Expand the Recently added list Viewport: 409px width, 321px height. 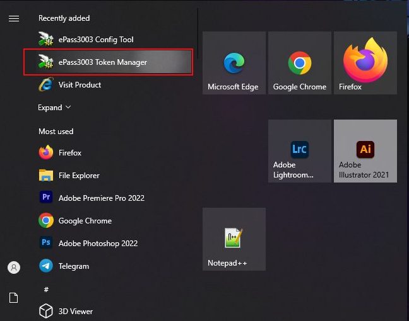tap(54, 108)
